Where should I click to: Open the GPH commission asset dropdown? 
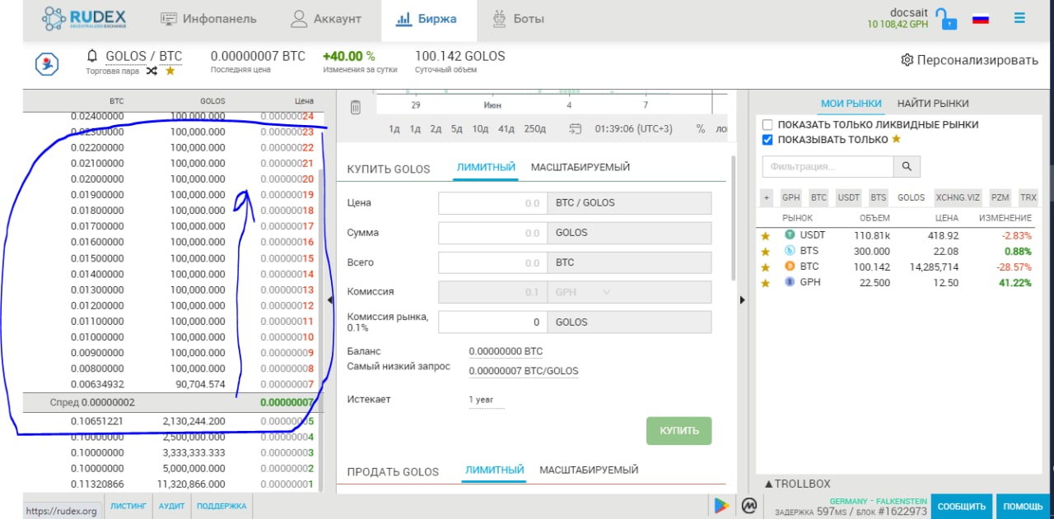tap(628, 292)
